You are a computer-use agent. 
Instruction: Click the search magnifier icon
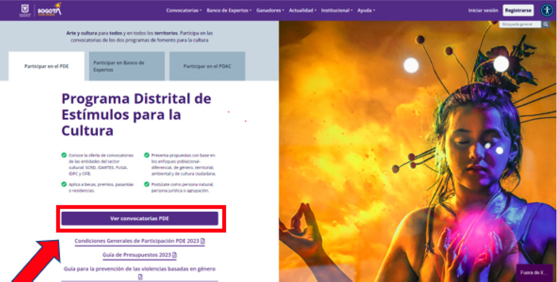pyautogui.click(x=545, y=25)
